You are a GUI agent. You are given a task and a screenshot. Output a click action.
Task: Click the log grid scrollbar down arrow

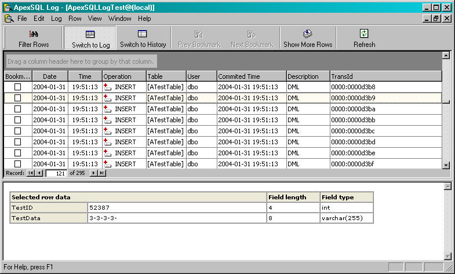coord(446,165)
